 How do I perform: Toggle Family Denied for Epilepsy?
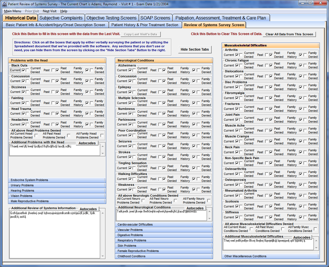198,92
